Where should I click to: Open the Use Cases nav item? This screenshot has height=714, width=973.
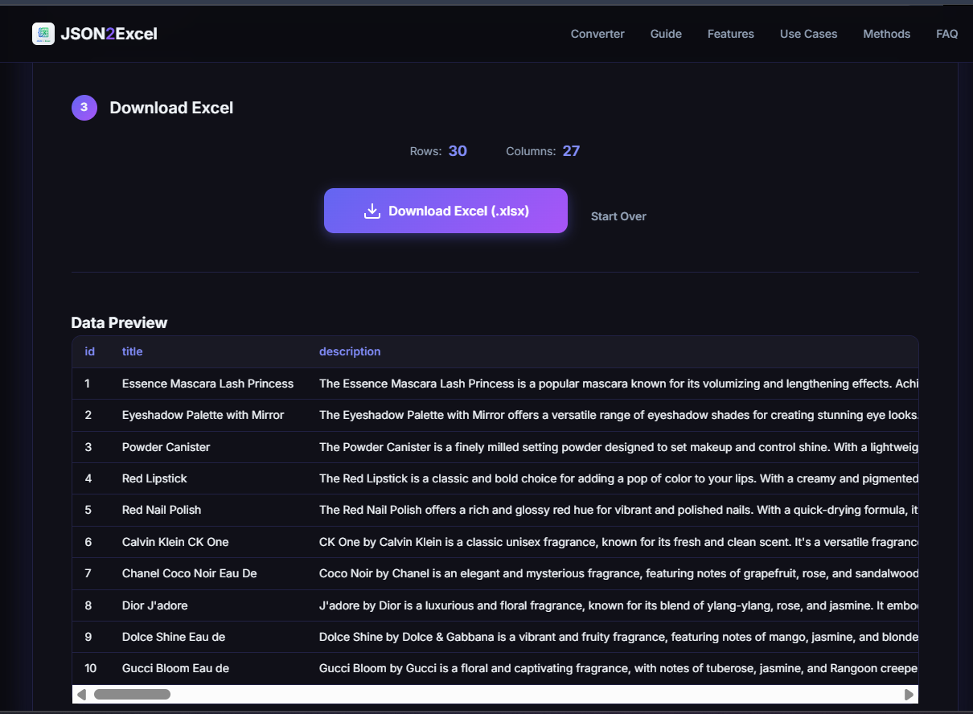tap(808, 34)
